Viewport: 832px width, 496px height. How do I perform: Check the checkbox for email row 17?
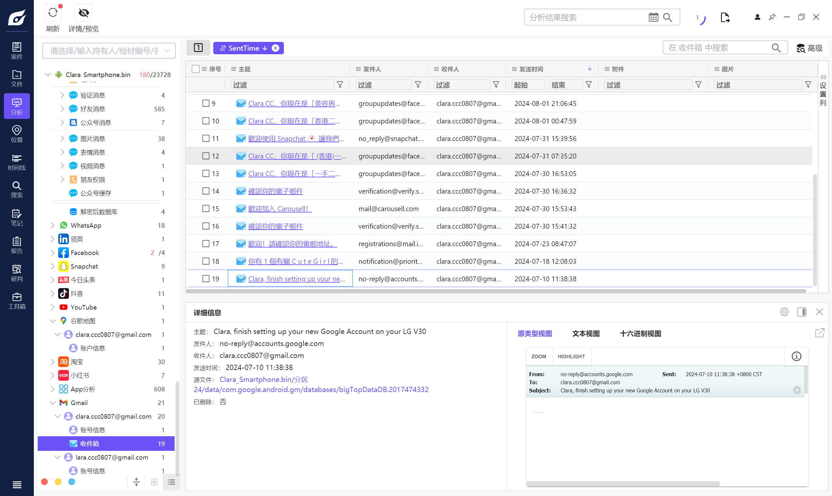click(206, 244)
